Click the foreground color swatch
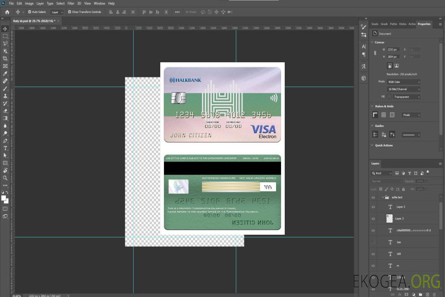Viewport: 445px width, 297px height. [x=4, y=198]
